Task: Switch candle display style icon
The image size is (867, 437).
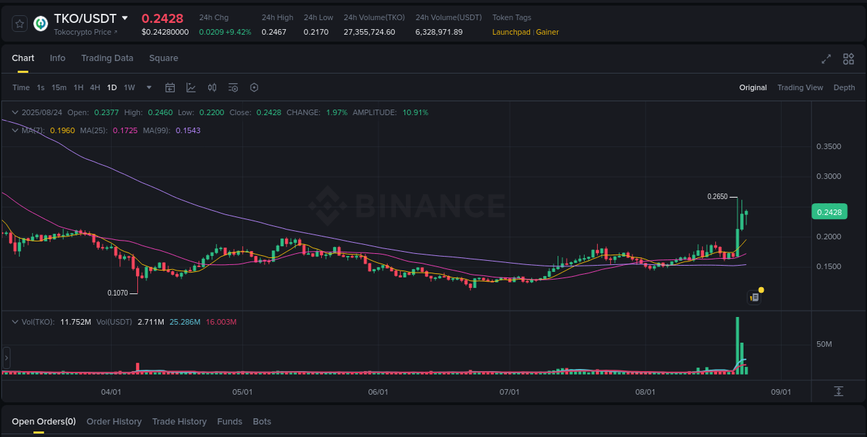Action: [x=212, y=87]
